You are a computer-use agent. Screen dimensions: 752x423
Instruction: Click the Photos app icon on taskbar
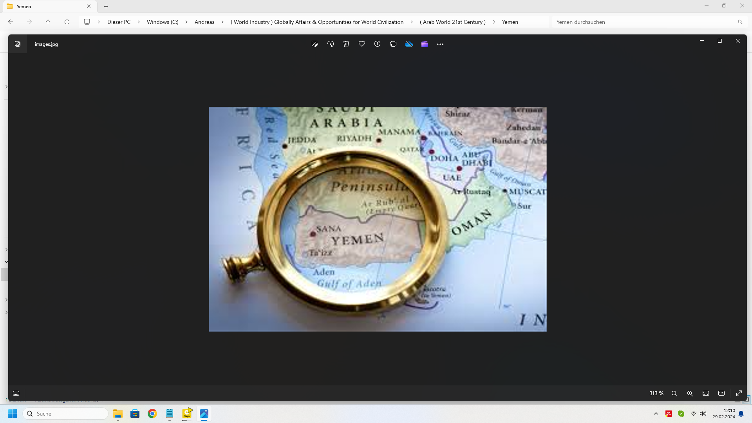[204, 414]
